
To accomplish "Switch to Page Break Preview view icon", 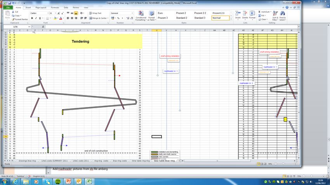I will (x=265, y=164).
